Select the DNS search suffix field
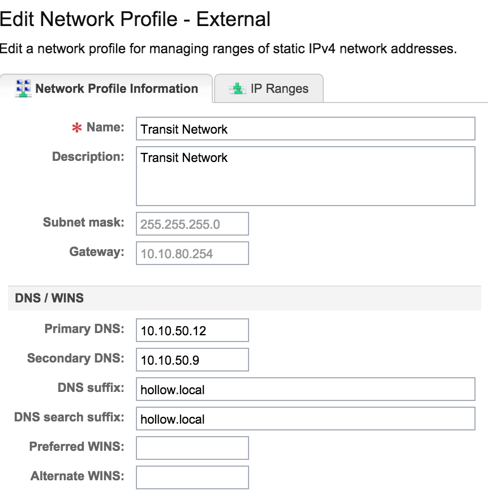The height and width of the screenshot is (495, 488). (305, 419)
